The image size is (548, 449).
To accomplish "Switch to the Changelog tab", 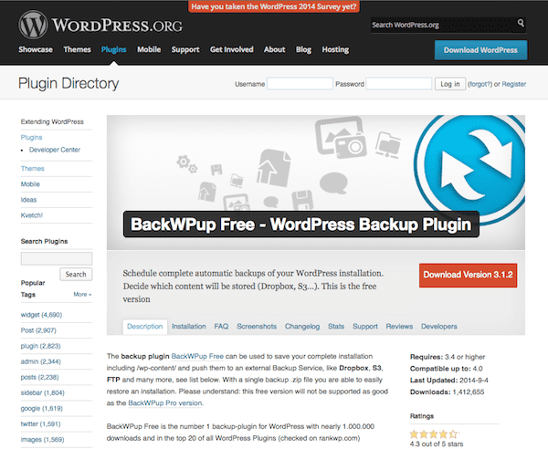I will point(302,327).
